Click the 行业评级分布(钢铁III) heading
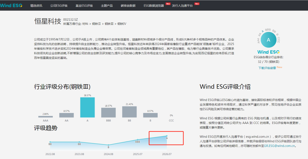308x159 pixels. [x=62, y=87]
